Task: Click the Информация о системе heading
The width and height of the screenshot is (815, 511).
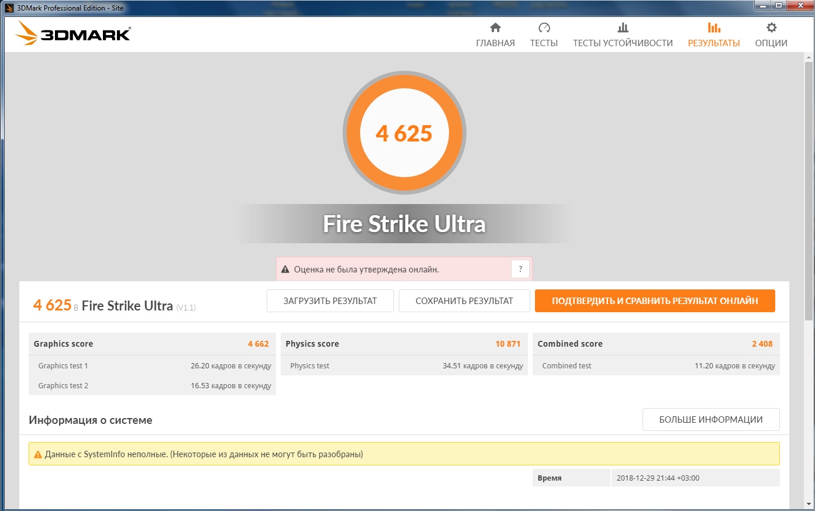Action: point(91,420)
